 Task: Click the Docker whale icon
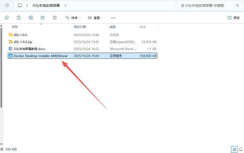[11, 56]
